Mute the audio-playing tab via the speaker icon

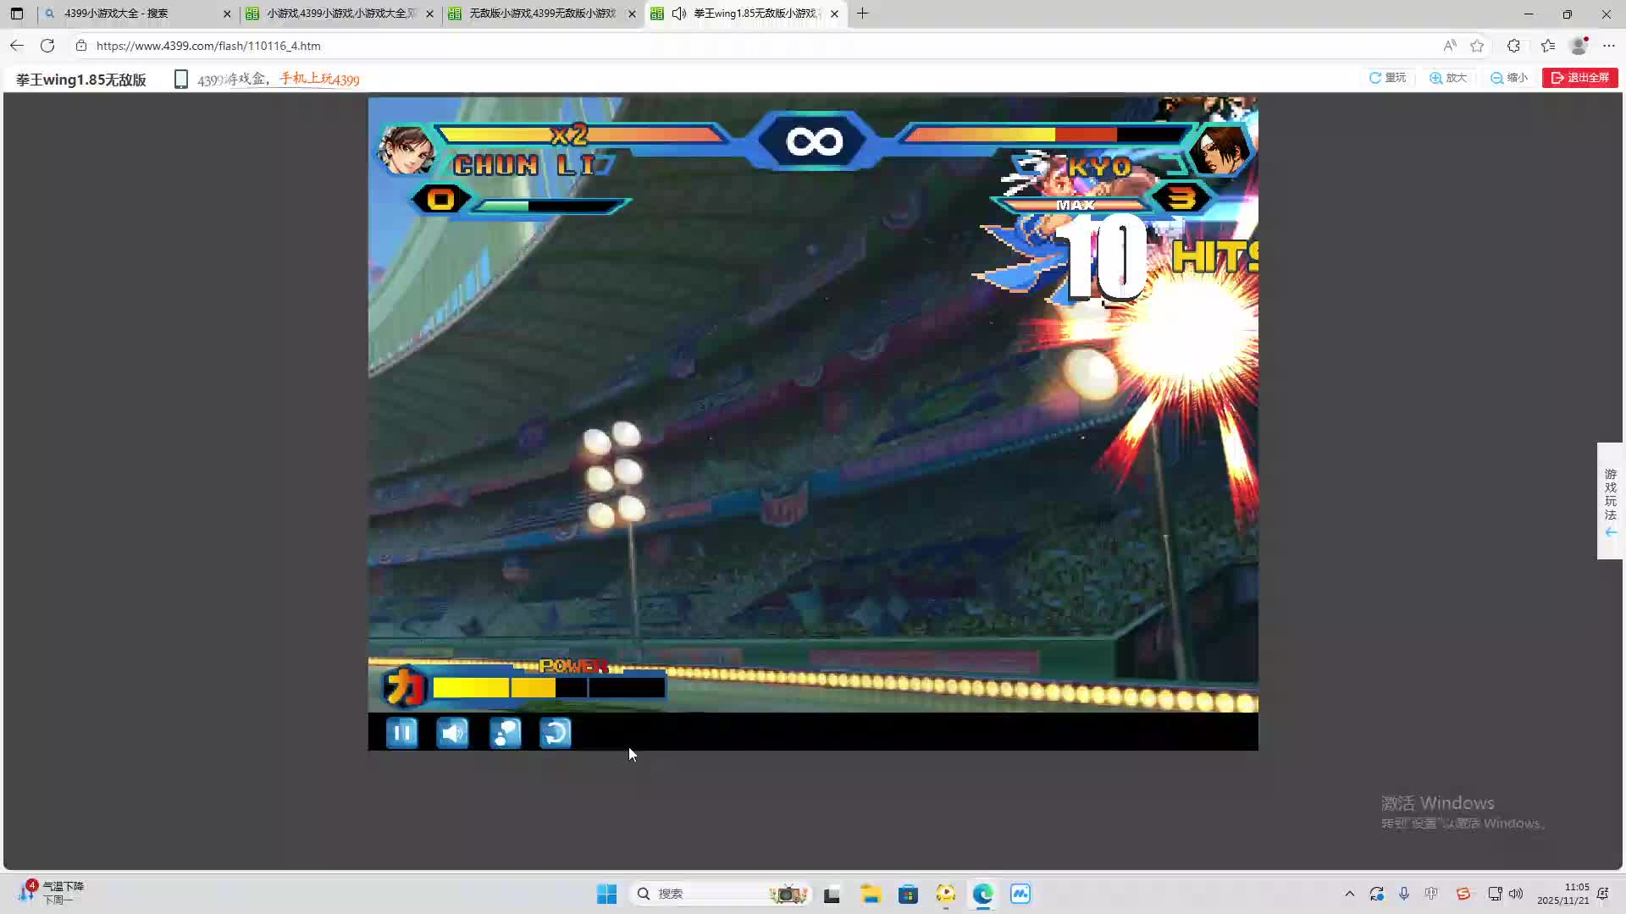[x=679, y=14]
